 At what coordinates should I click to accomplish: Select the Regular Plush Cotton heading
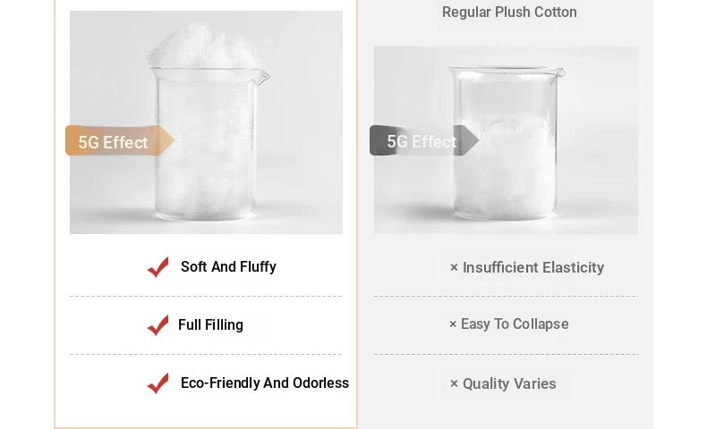(x=509, y=13)
